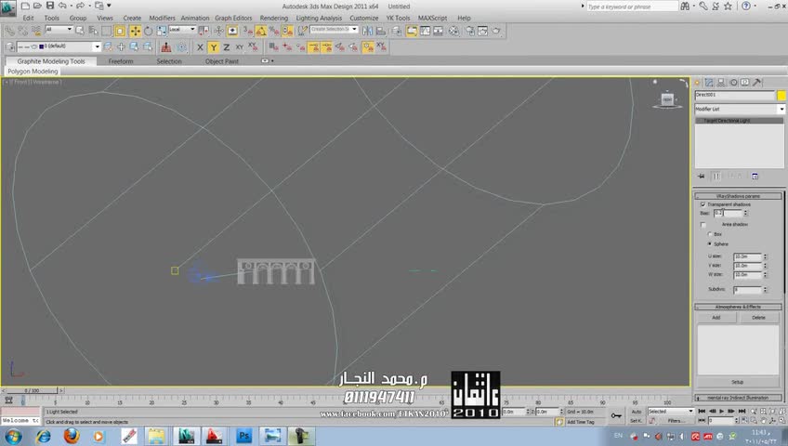Click the Setup button
The image size is (788, 446).
pos(737,382)
